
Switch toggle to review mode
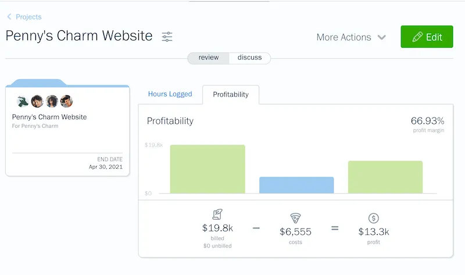[209, 58]
